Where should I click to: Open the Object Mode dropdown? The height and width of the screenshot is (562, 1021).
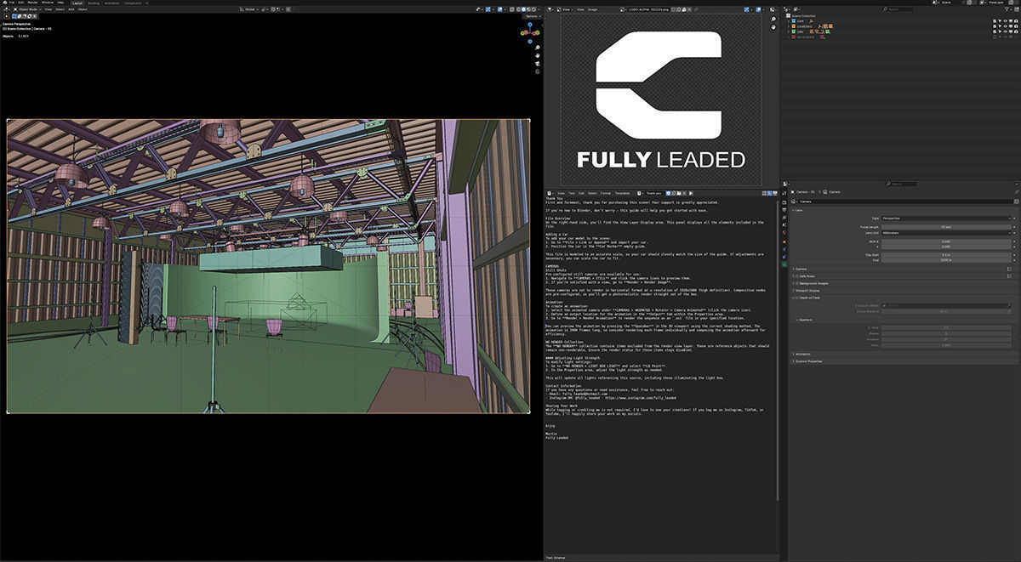pos(27,9)
